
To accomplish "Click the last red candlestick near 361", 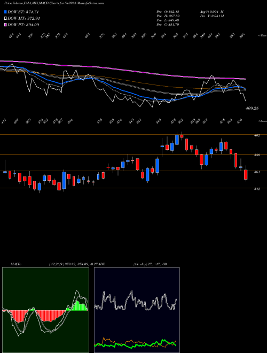I will coord(246,175).
